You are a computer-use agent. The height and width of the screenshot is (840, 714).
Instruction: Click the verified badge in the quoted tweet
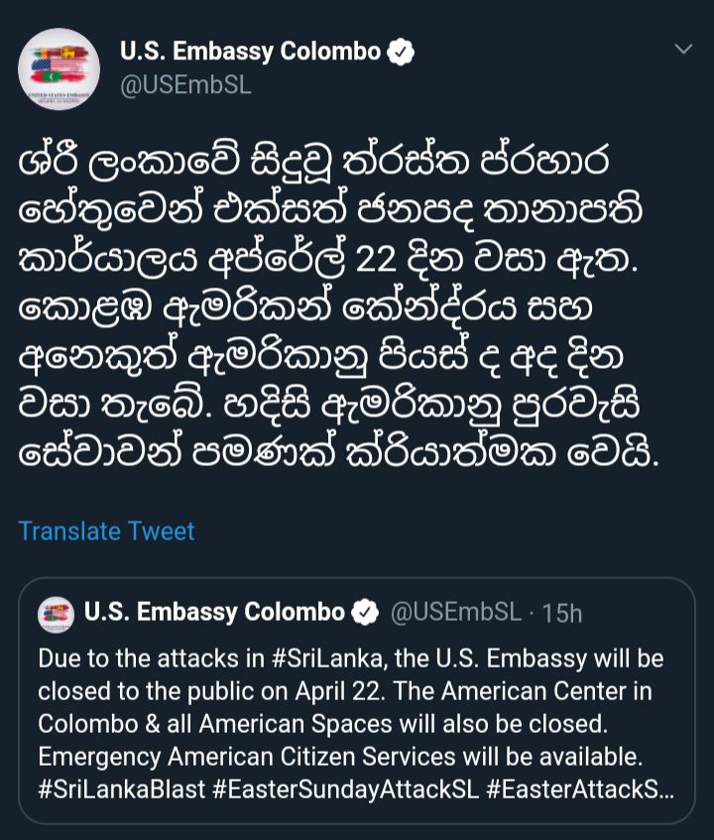[367, 613]
